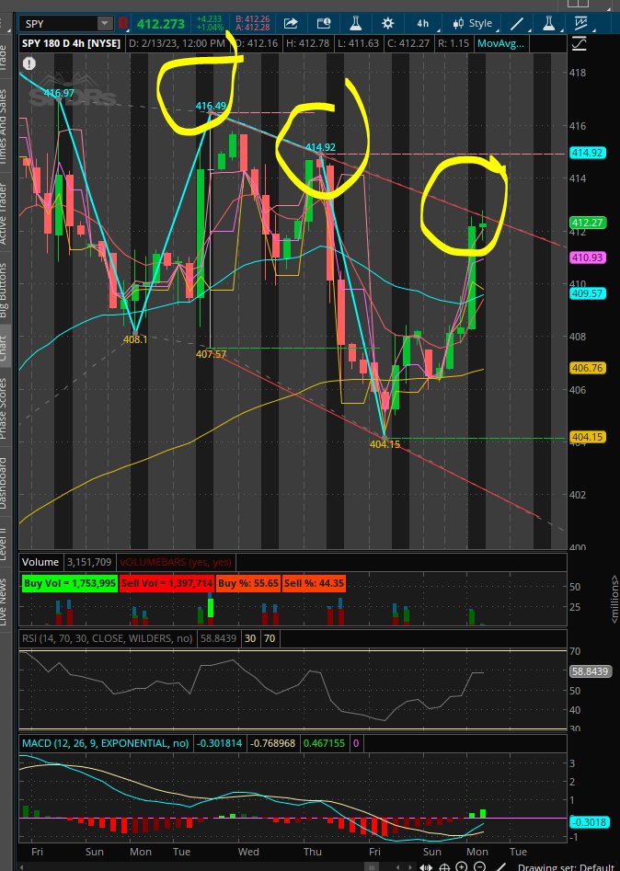620x871 pixels.
Task: Click the Buy %: 55.65 label
Action: click(247, 583)
